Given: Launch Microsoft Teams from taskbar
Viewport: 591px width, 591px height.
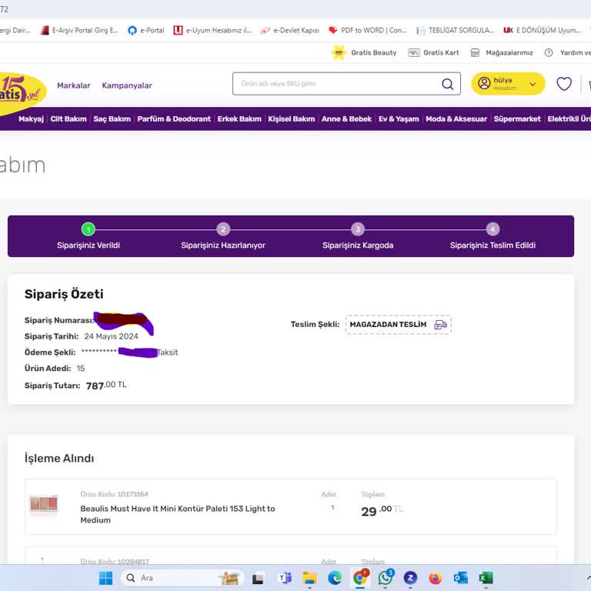Looking at the screenshot, I should [x=285, y=578].
